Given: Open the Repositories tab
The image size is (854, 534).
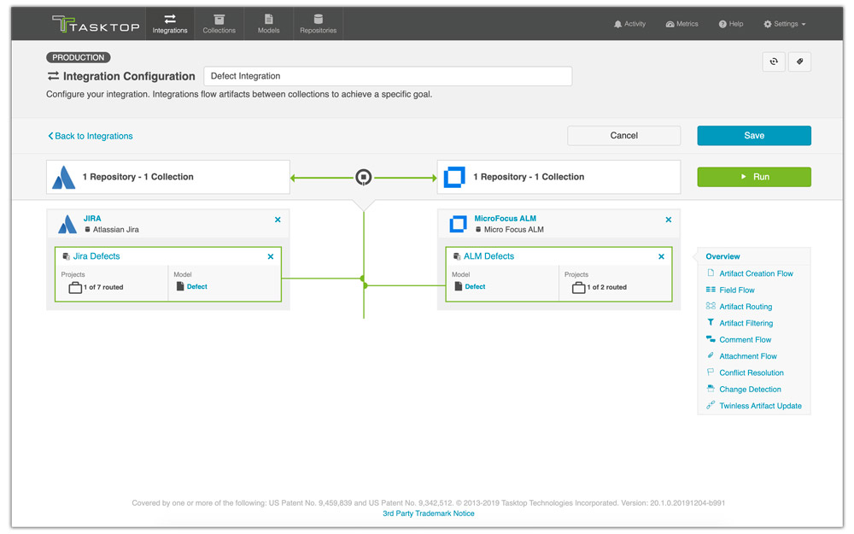Looking at the screenshot, I should point(318,24).
